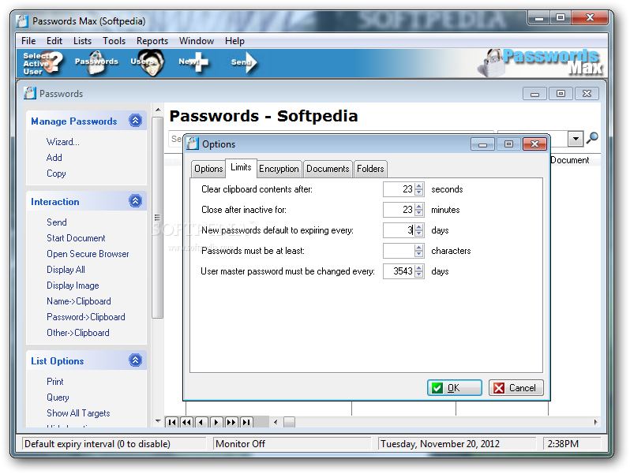Click the Copy link in sidebar
Viewport: 630px width, 474px height.
(x=56, y=174)
